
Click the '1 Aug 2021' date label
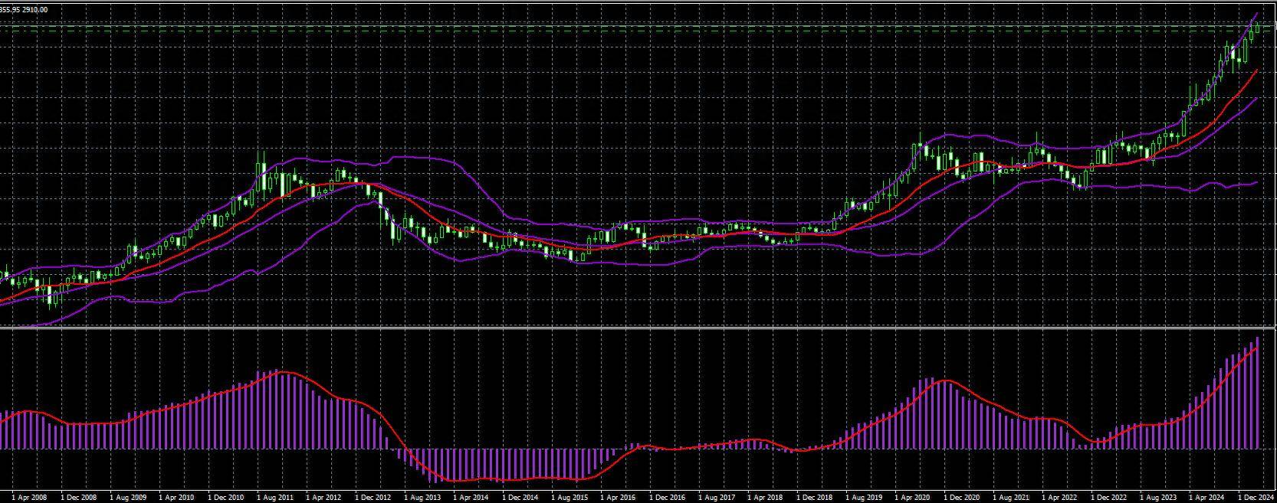click(1010, 498)
